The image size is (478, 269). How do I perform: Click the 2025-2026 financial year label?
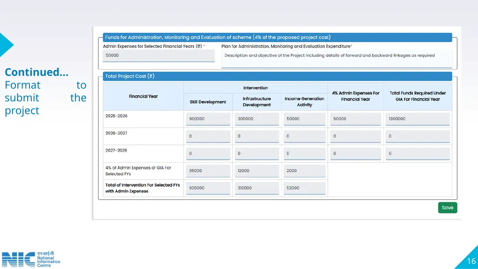[116, 116]
